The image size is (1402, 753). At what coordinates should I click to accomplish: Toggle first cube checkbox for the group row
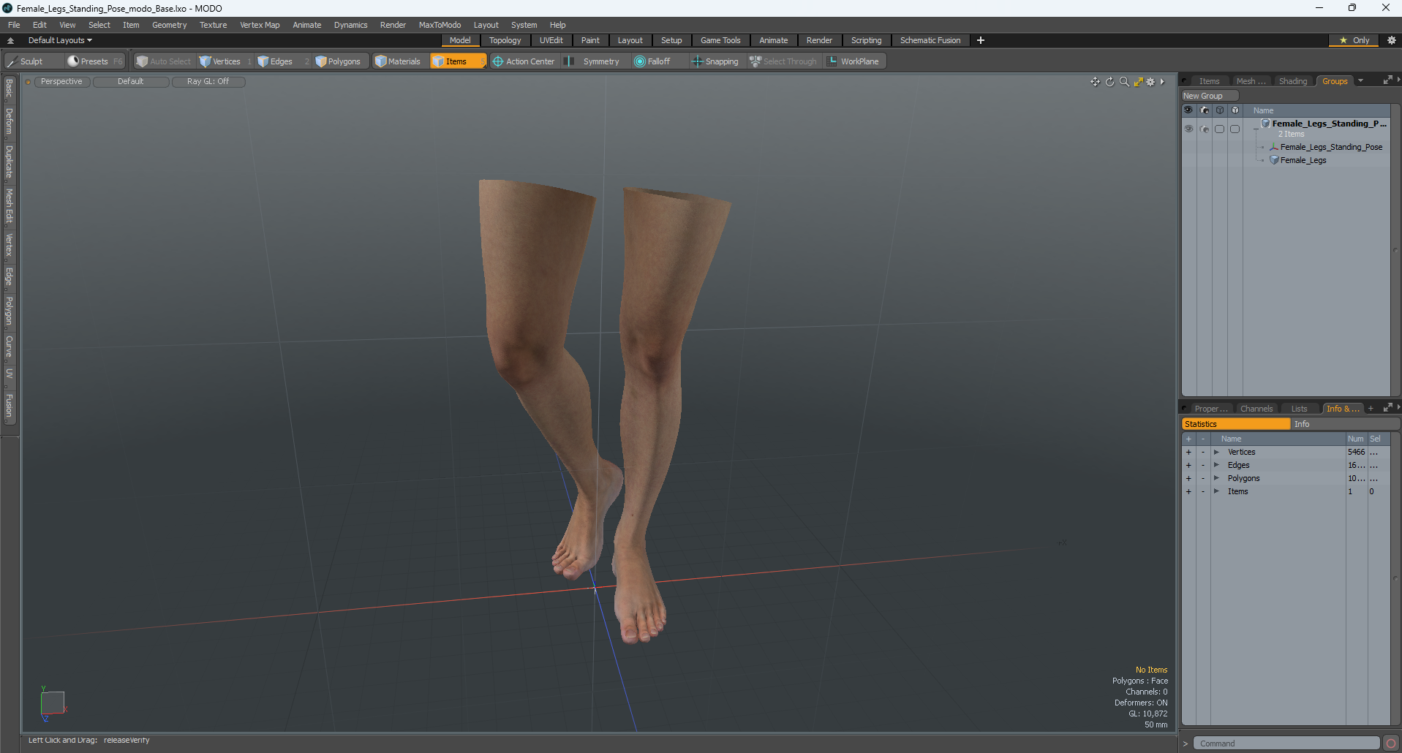coord(1219,129)
